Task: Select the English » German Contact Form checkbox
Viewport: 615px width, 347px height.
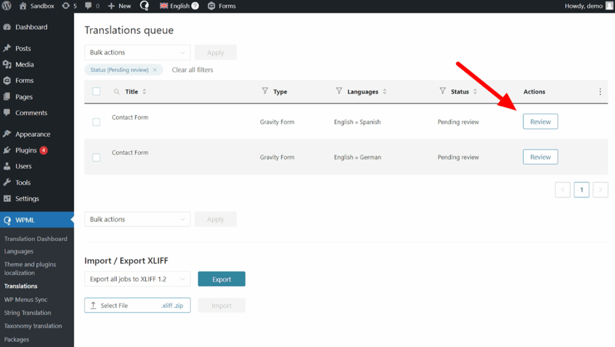Action: 97,157
